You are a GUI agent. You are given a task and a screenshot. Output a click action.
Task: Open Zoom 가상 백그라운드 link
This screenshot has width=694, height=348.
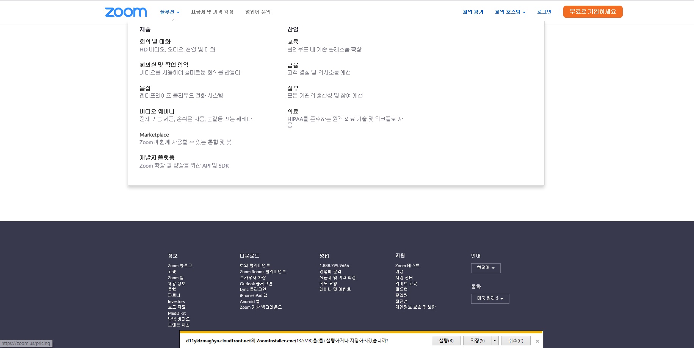pyautogui.click(x=261, y=307)
